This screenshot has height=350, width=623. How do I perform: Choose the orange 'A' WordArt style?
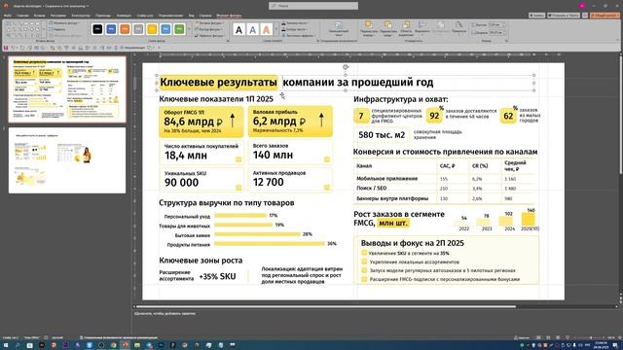[267, 29]
